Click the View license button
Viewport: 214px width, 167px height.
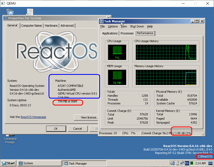(86, 117)
